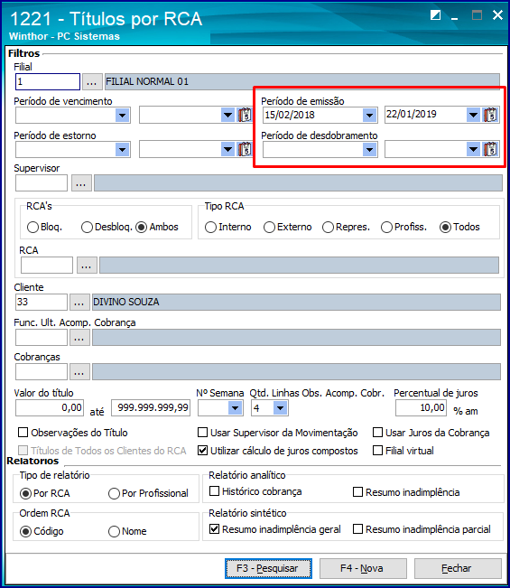The height and width of the screenshot is (588, 510).
Task: Click the restore-size icon in title bar
Action: (x=435, y=15)
